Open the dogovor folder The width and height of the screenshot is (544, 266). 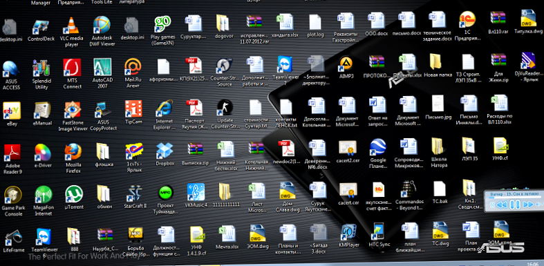[x=224, y=27]
